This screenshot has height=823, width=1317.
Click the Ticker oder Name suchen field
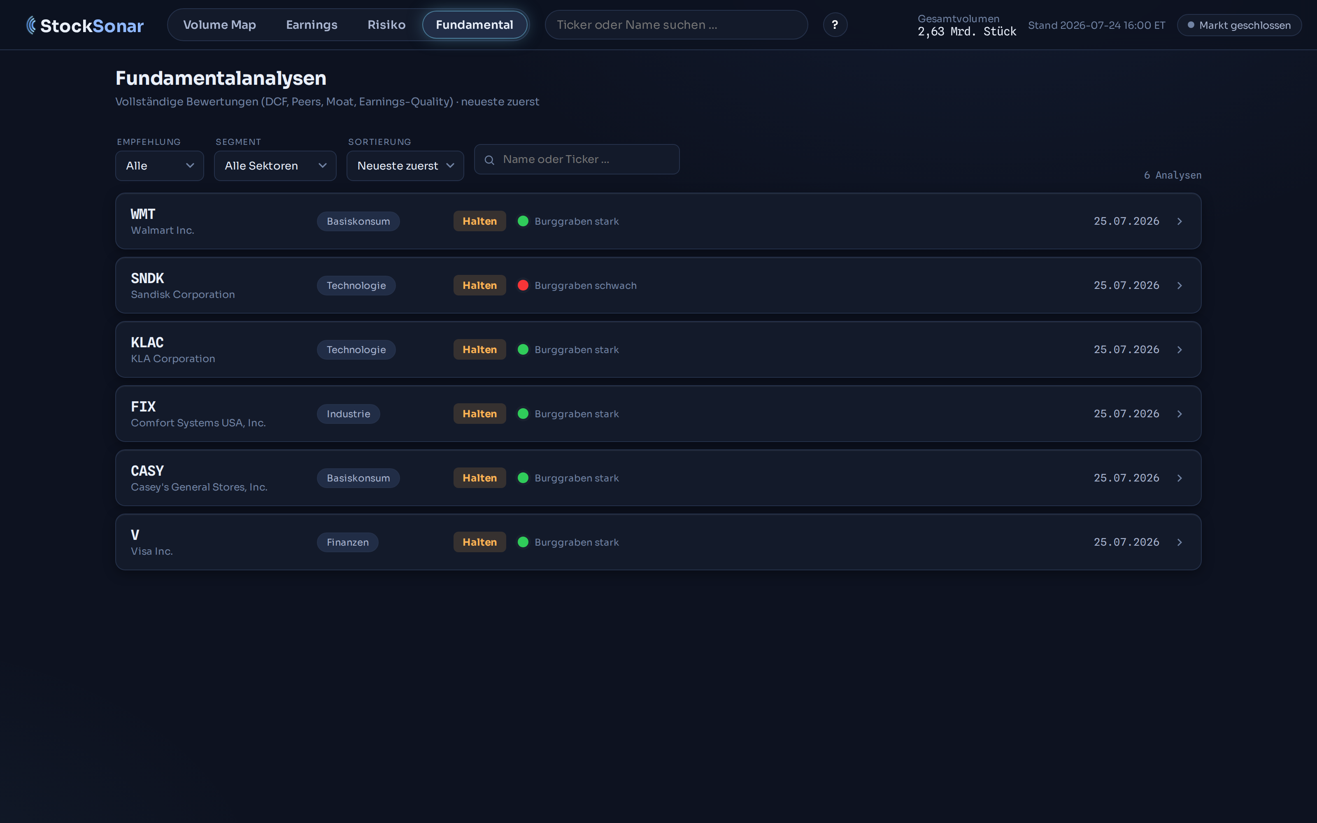click(x=676, y=25)
